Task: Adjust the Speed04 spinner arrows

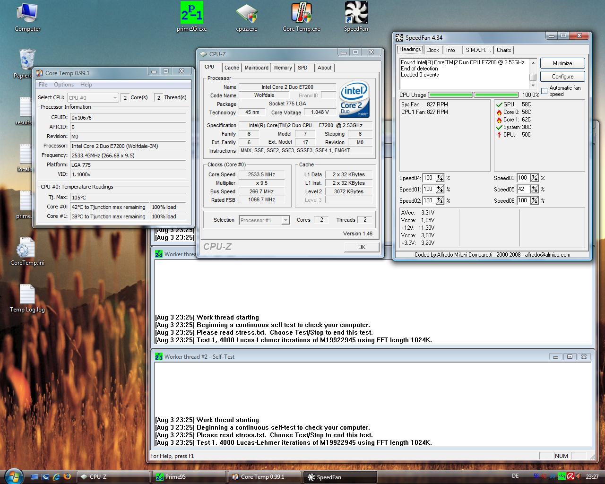Action: coord(440,178)
